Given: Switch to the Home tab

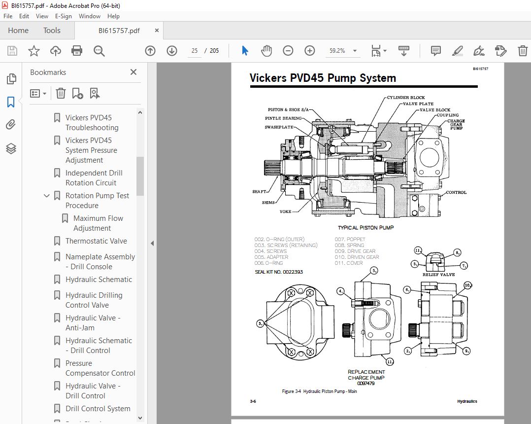Looking at the screenshot, I should pyautogui.click(x=18, y=30).
